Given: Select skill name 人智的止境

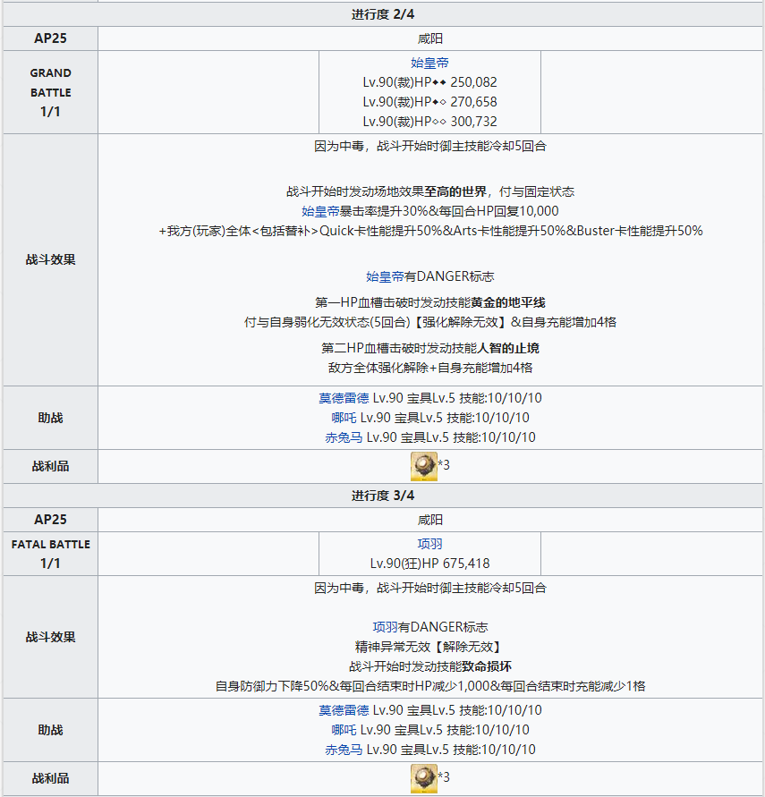Looking at the screenshot, I should [x=508, y=348].
